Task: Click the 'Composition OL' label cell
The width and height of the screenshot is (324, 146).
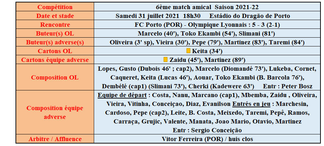Action: click(x=55, y=77)
